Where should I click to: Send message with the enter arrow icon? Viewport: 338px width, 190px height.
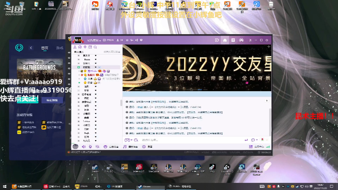[246, 140]
